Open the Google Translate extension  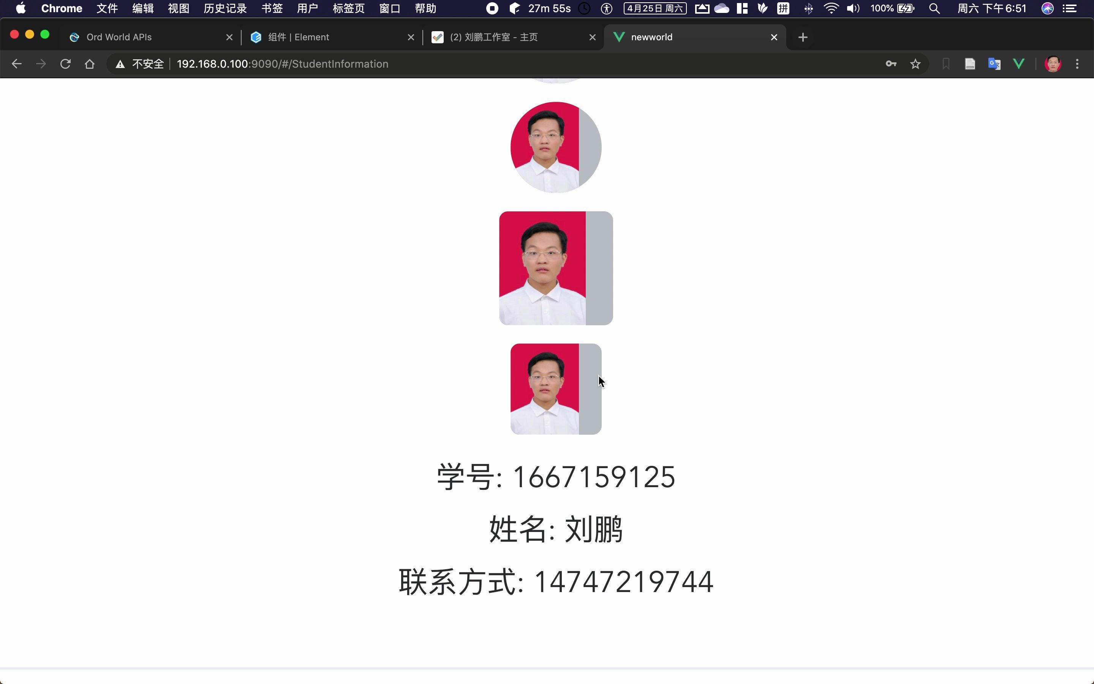click(994, 64)
